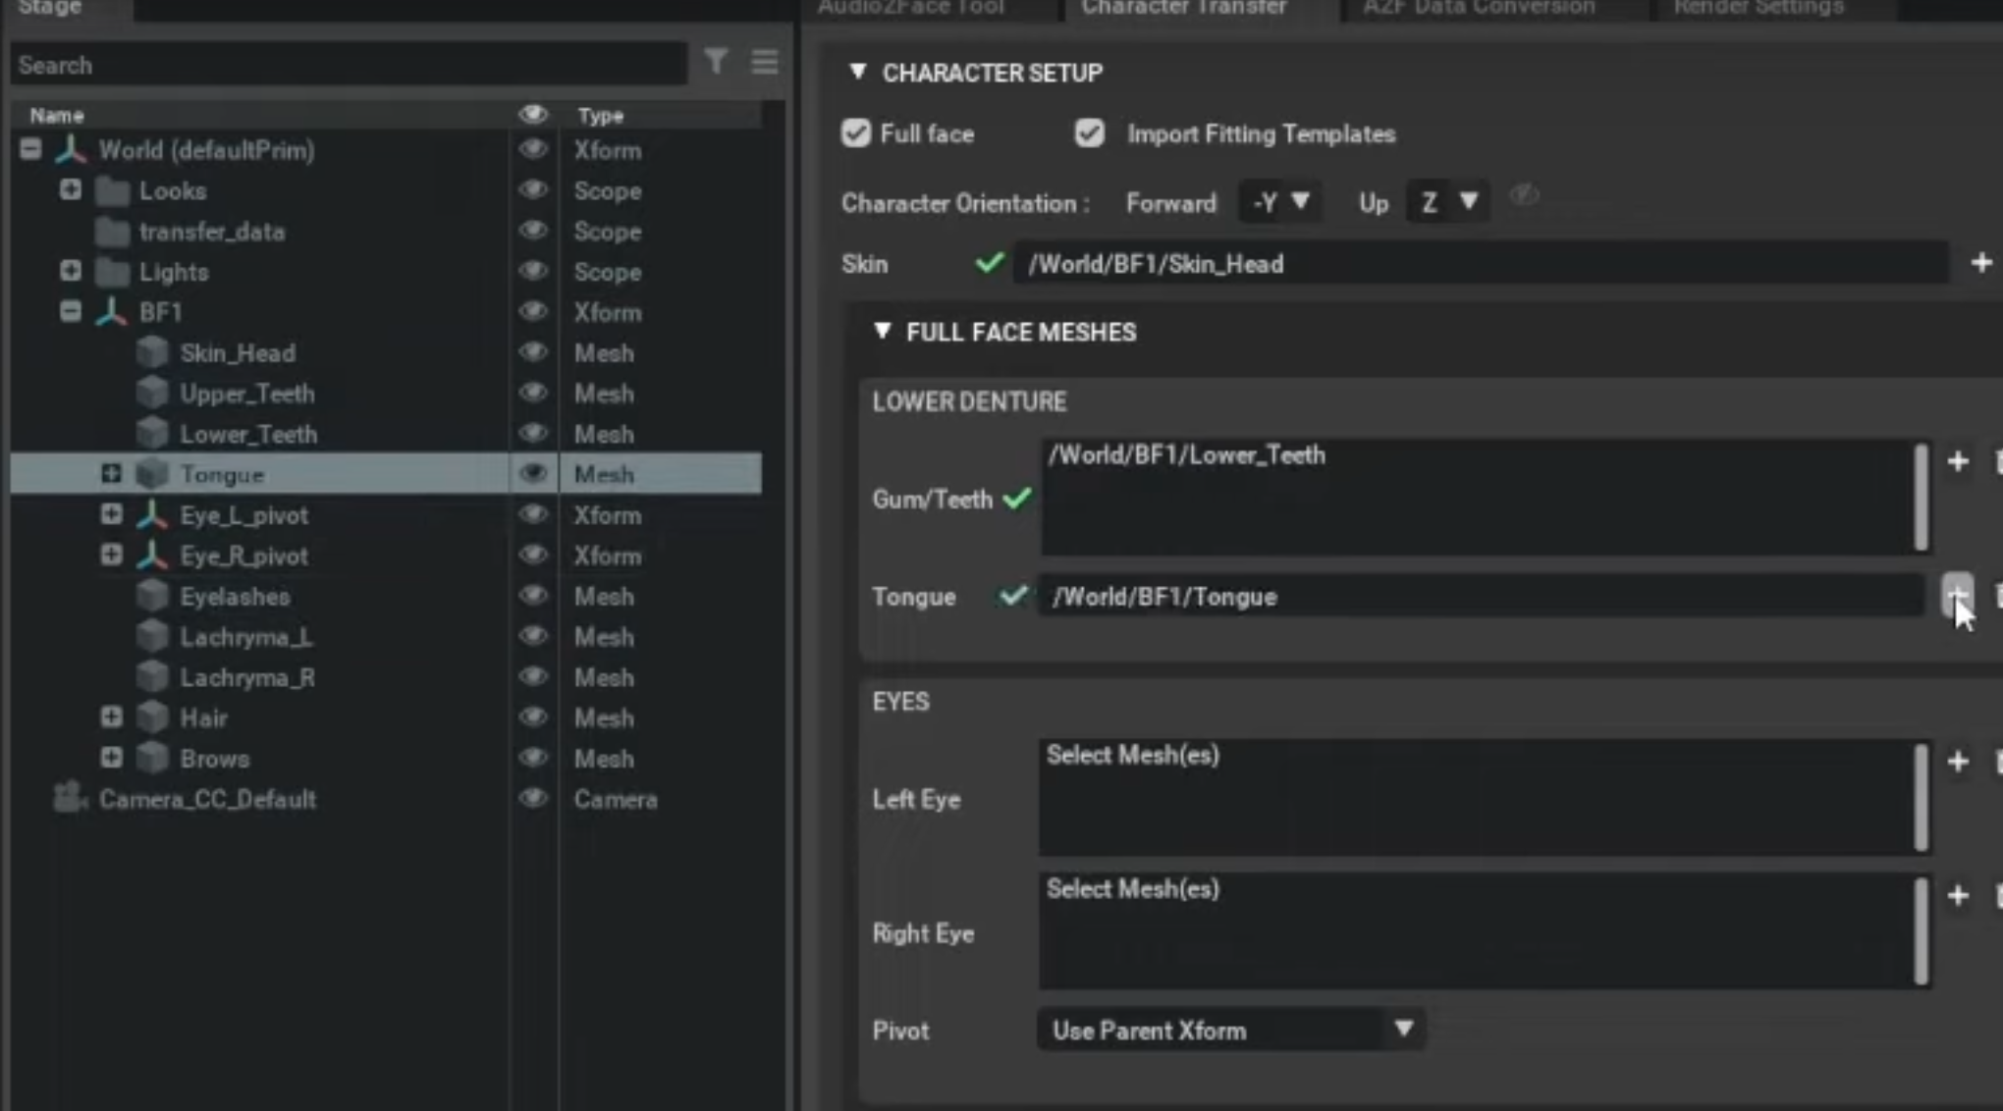Collapse the CHARACTER SETUP section

click(858, 73)
